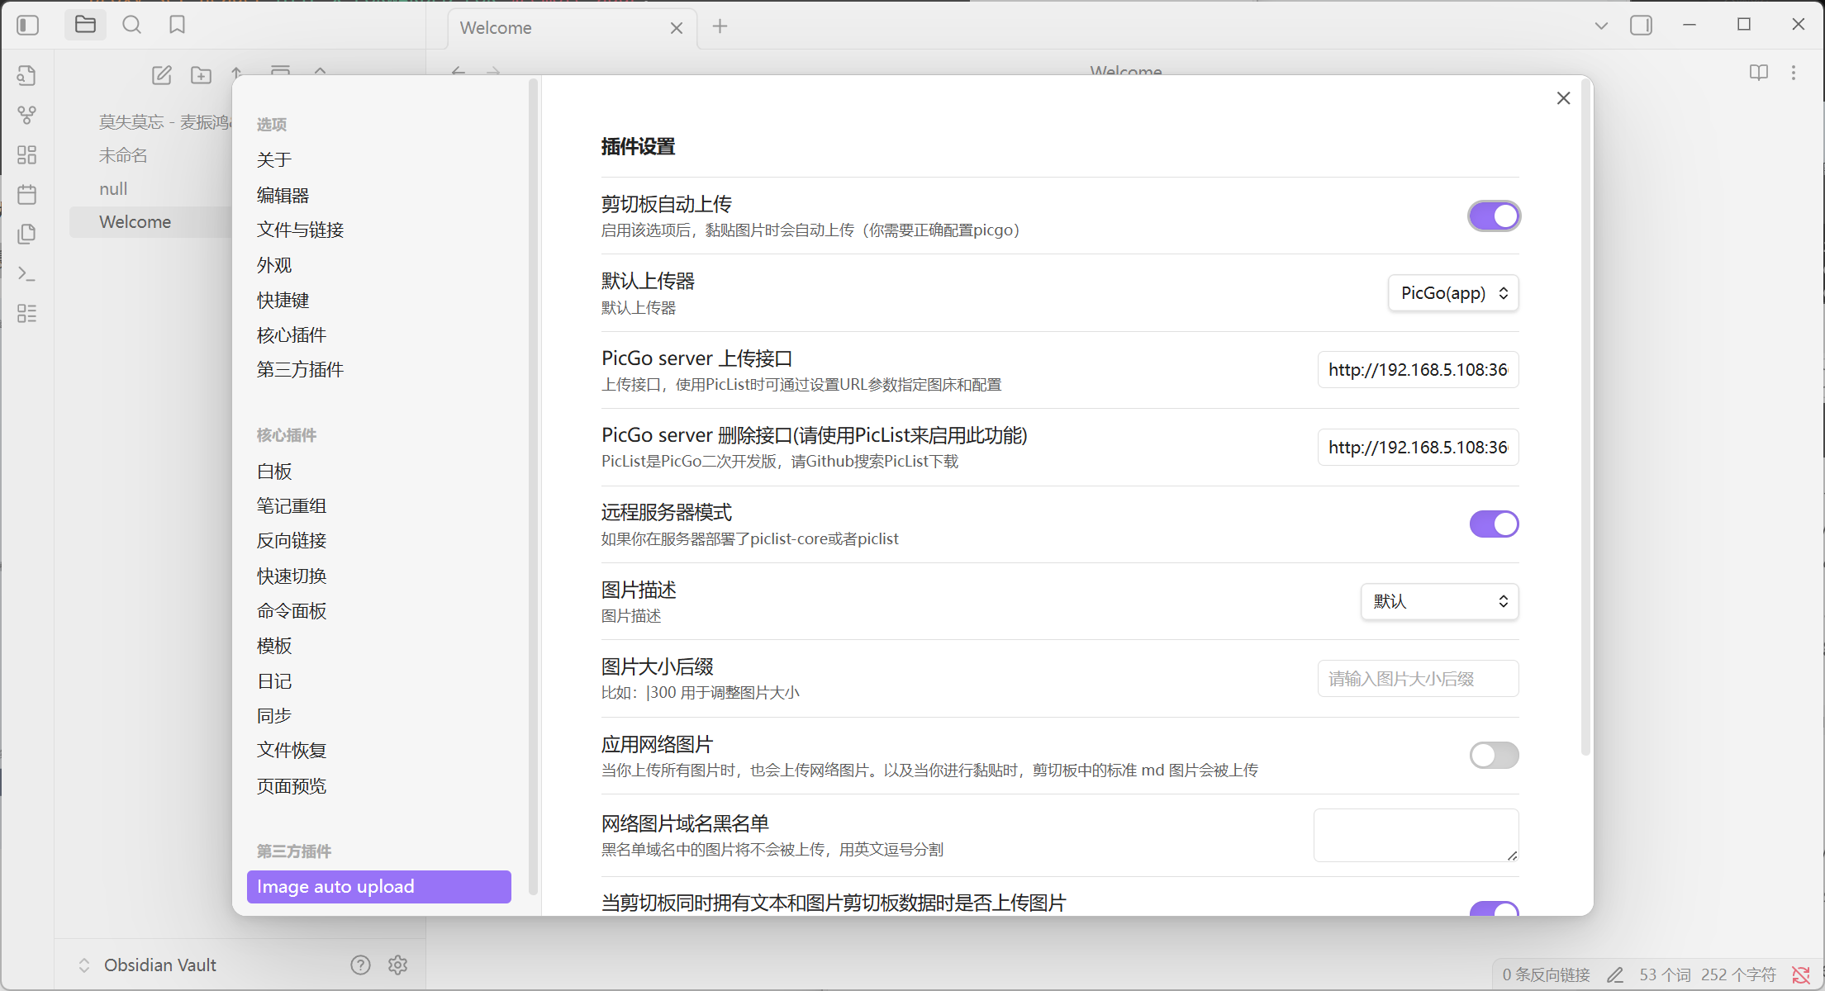This screenshot has width=1825, height=991.
Task: Open the tab list chevron dropdown
Action: (x=1601, y=26)
